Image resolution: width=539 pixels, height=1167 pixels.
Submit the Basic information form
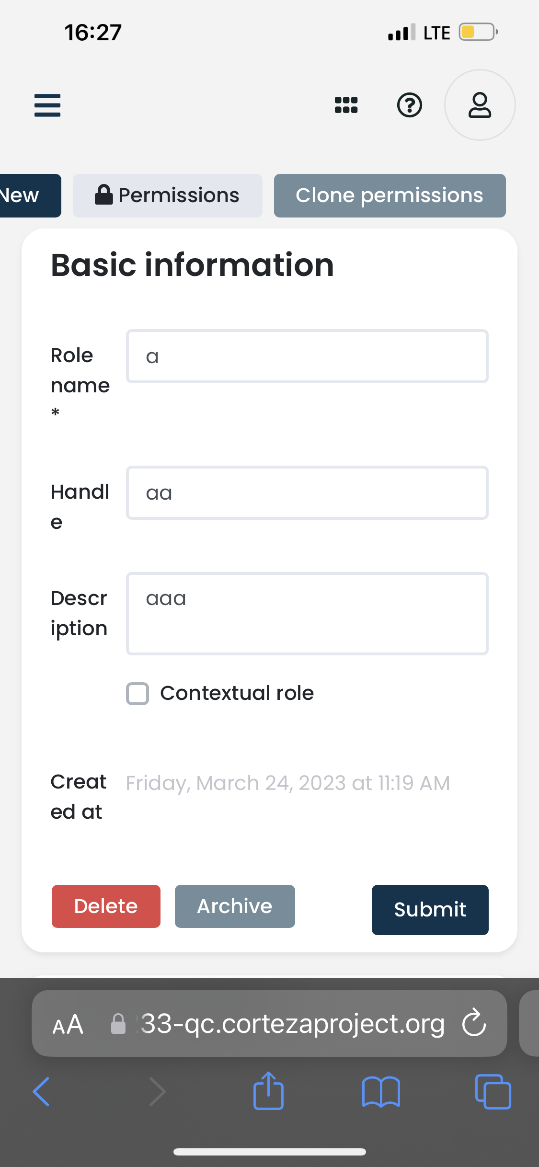429,909
